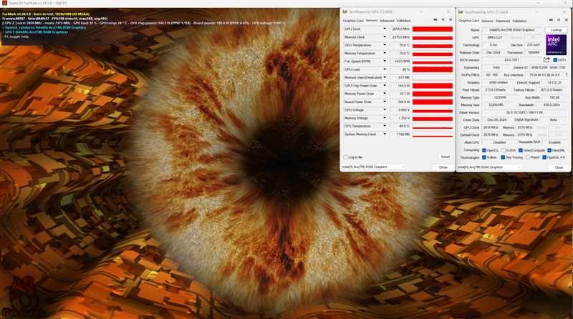The width and height of the screenshot is (573, 319).
Task: Click the GPU Load red graph bar
Action: point(432,69)
